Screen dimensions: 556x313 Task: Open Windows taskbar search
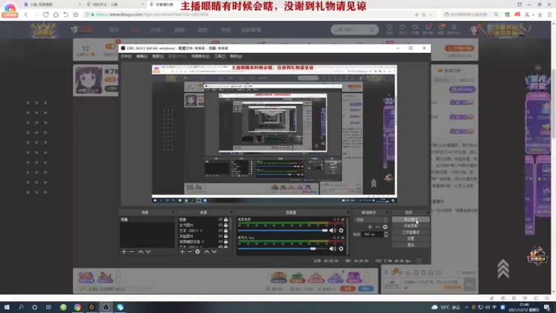21,307
